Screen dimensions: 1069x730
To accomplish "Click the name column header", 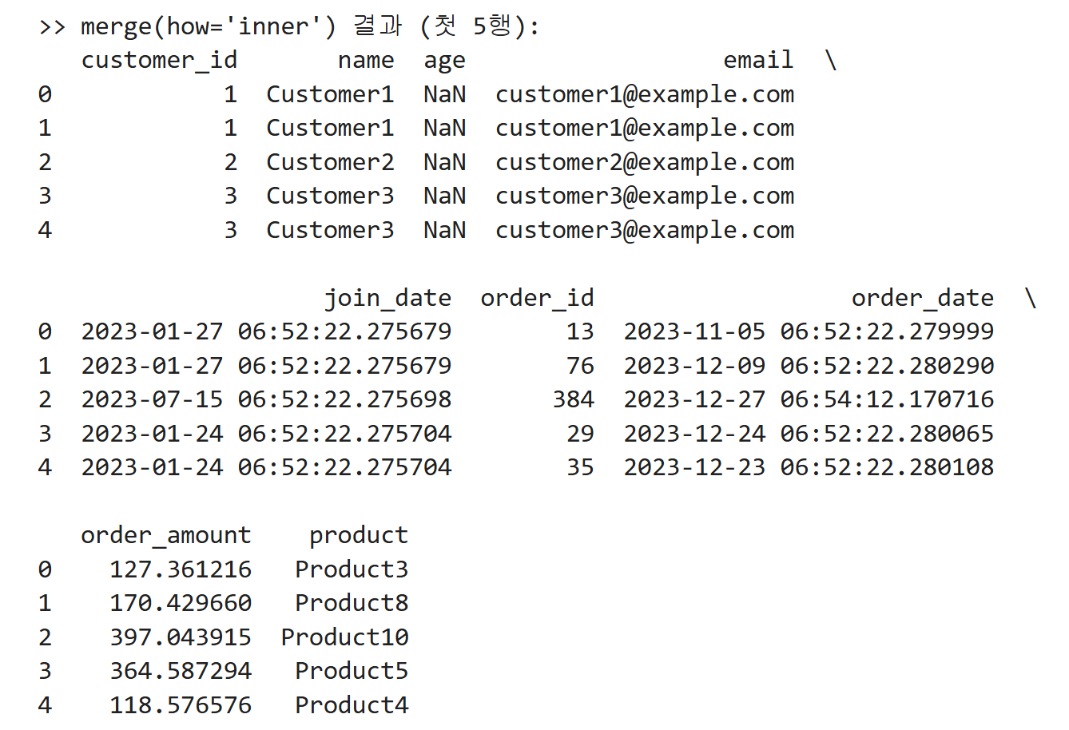I will pos(366,61).
